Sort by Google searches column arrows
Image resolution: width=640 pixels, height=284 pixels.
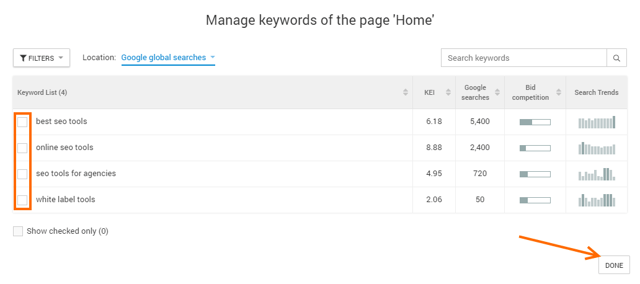(x=498, y=92)
